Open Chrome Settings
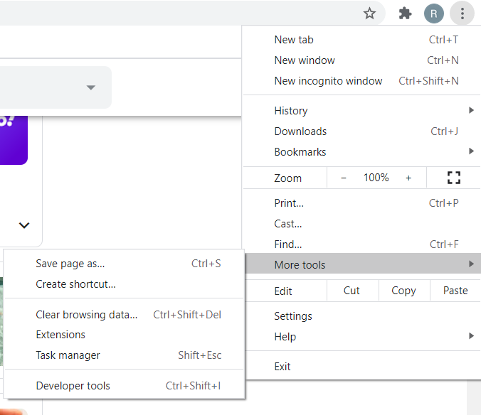Screen dimensions: 481x415 point(293,316)
